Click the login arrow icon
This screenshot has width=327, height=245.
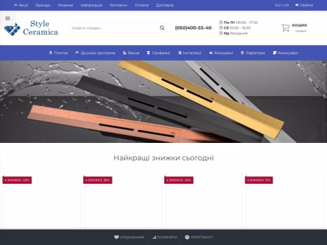tap(297, 5)
